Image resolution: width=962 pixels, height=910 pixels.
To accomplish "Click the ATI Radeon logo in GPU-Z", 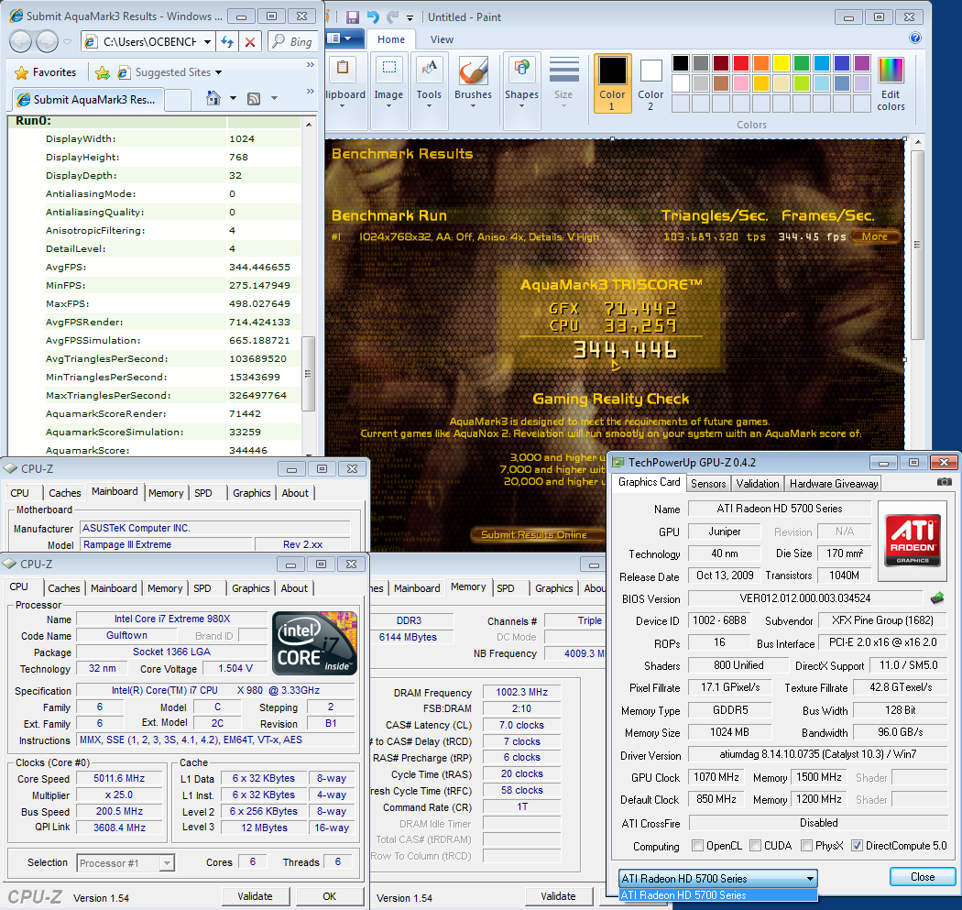I will [913, 540].
